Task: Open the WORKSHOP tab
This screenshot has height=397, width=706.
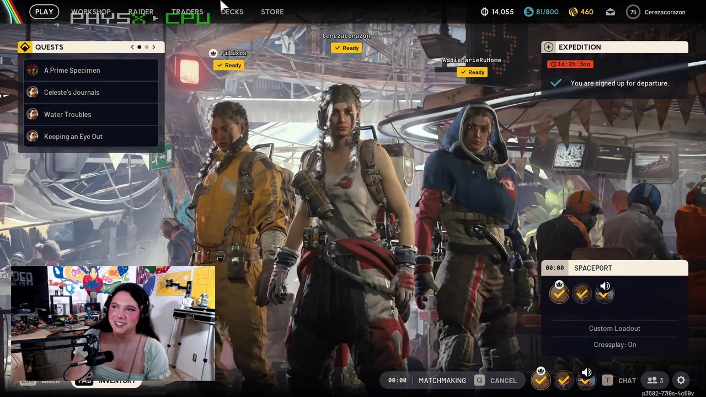Action: (x=90, y=12)
